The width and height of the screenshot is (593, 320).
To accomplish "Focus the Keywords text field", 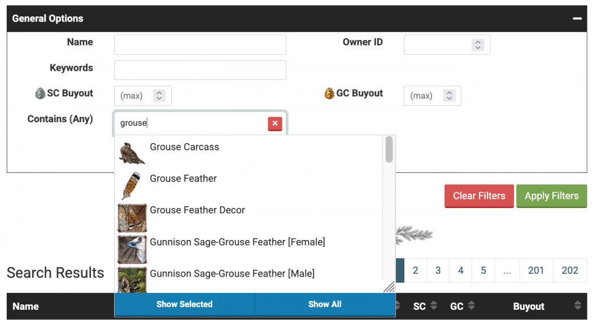I will point(200,70).
